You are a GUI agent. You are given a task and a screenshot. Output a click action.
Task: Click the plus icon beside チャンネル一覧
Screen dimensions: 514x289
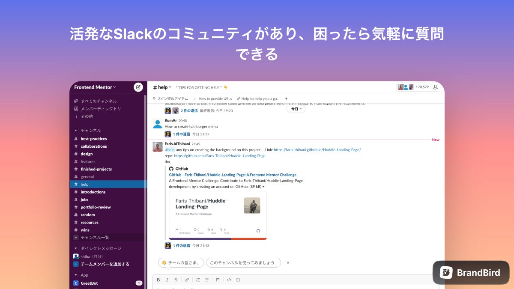(x=76, y=238)
